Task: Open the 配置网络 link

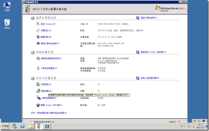Action: click(x=46, y=37)
